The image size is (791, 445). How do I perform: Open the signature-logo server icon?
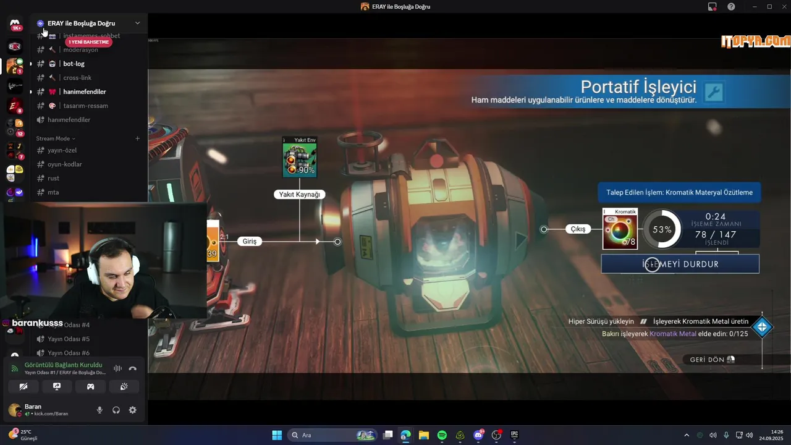15,87
